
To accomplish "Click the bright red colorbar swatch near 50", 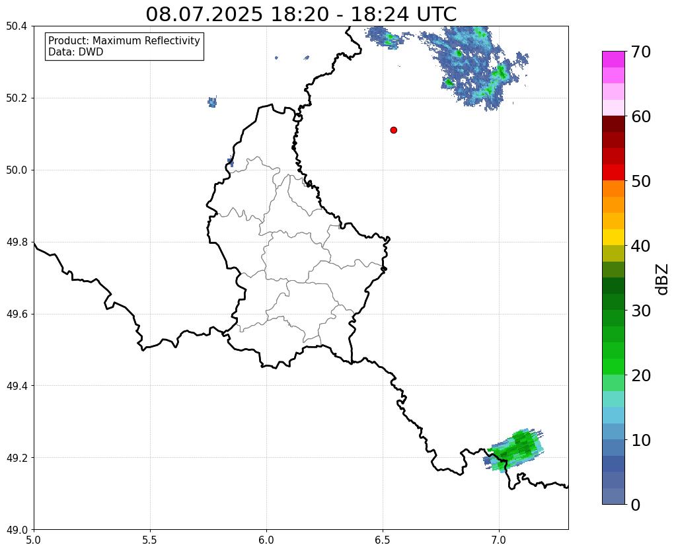I will click(613, 172).
